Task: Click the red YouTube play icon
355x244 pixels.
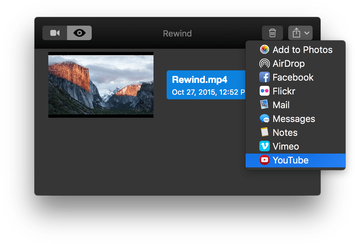Action: 264,160
